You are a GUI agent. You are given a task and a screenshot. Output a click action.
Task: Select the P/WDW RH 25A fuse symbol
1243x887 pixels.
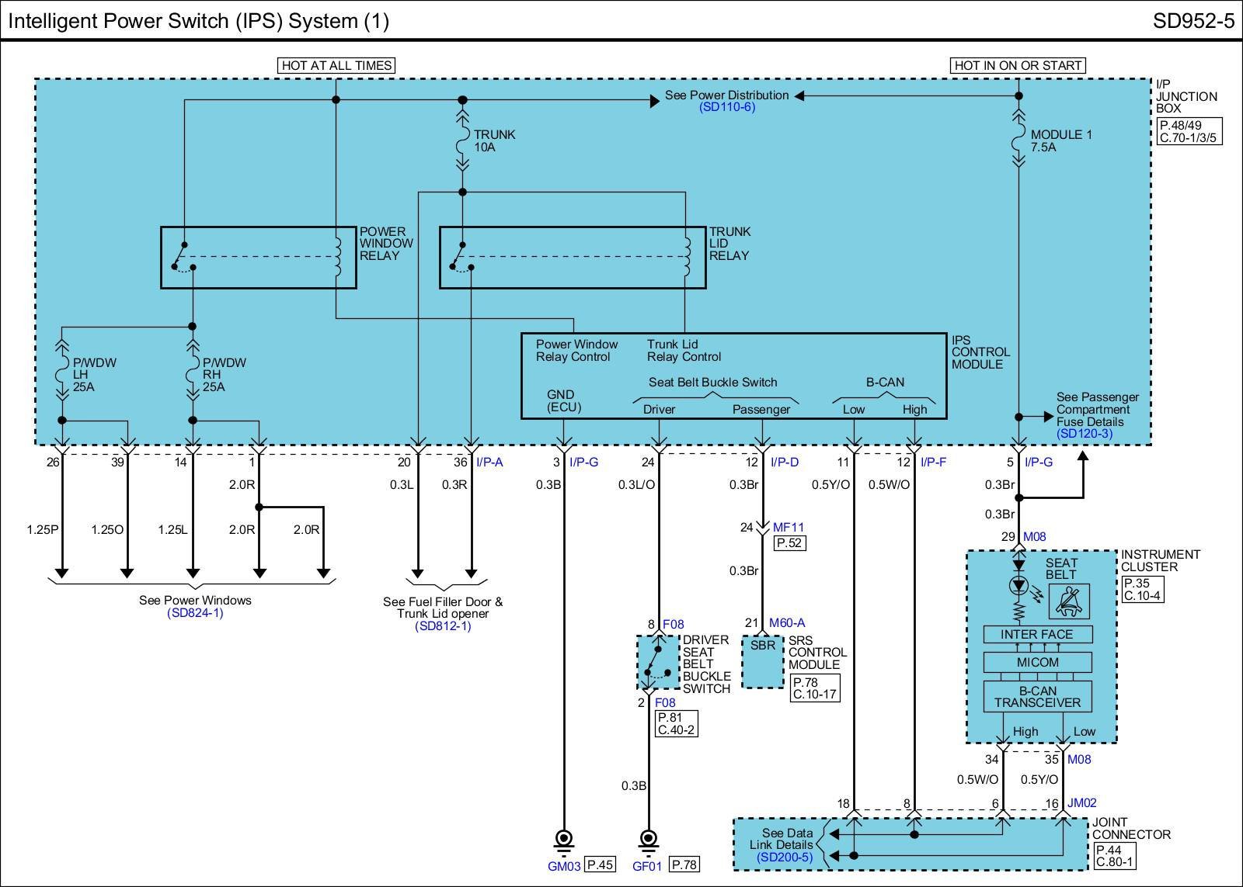(193, 375)
